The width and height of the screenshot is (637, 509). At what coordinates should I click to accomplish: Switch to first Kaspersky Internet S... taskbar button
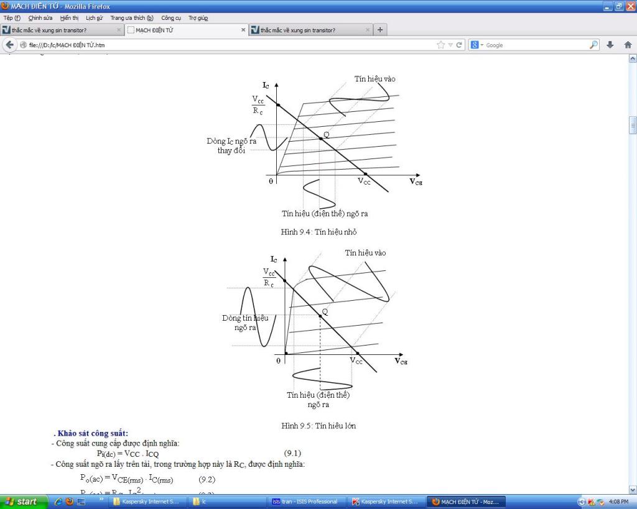pyautogui.click(x=149, y=502)
